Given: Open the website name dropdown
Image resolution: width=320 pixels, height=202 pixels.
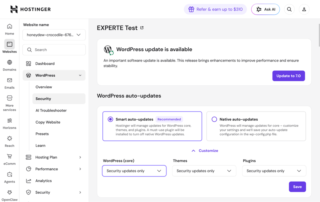Looking at the screenshot, I should (x=54, y=35).
